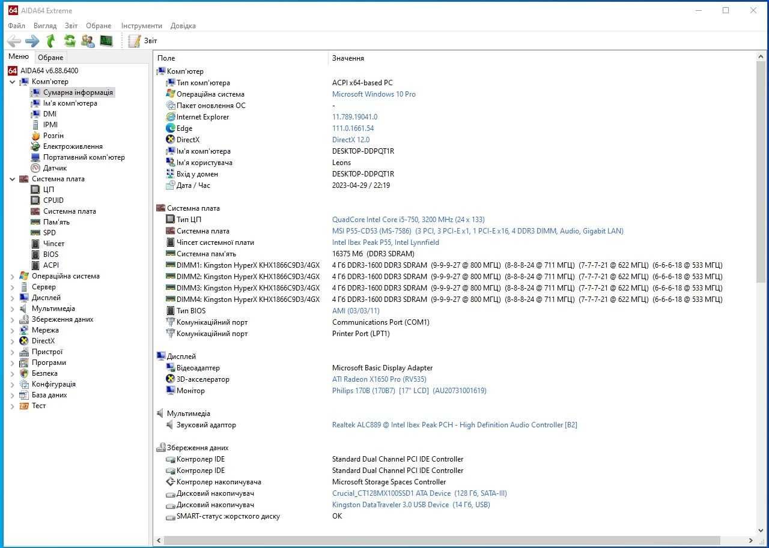Select BIOS in the tree
Viewport: 769px width, 548px height.
pos(51,254)
